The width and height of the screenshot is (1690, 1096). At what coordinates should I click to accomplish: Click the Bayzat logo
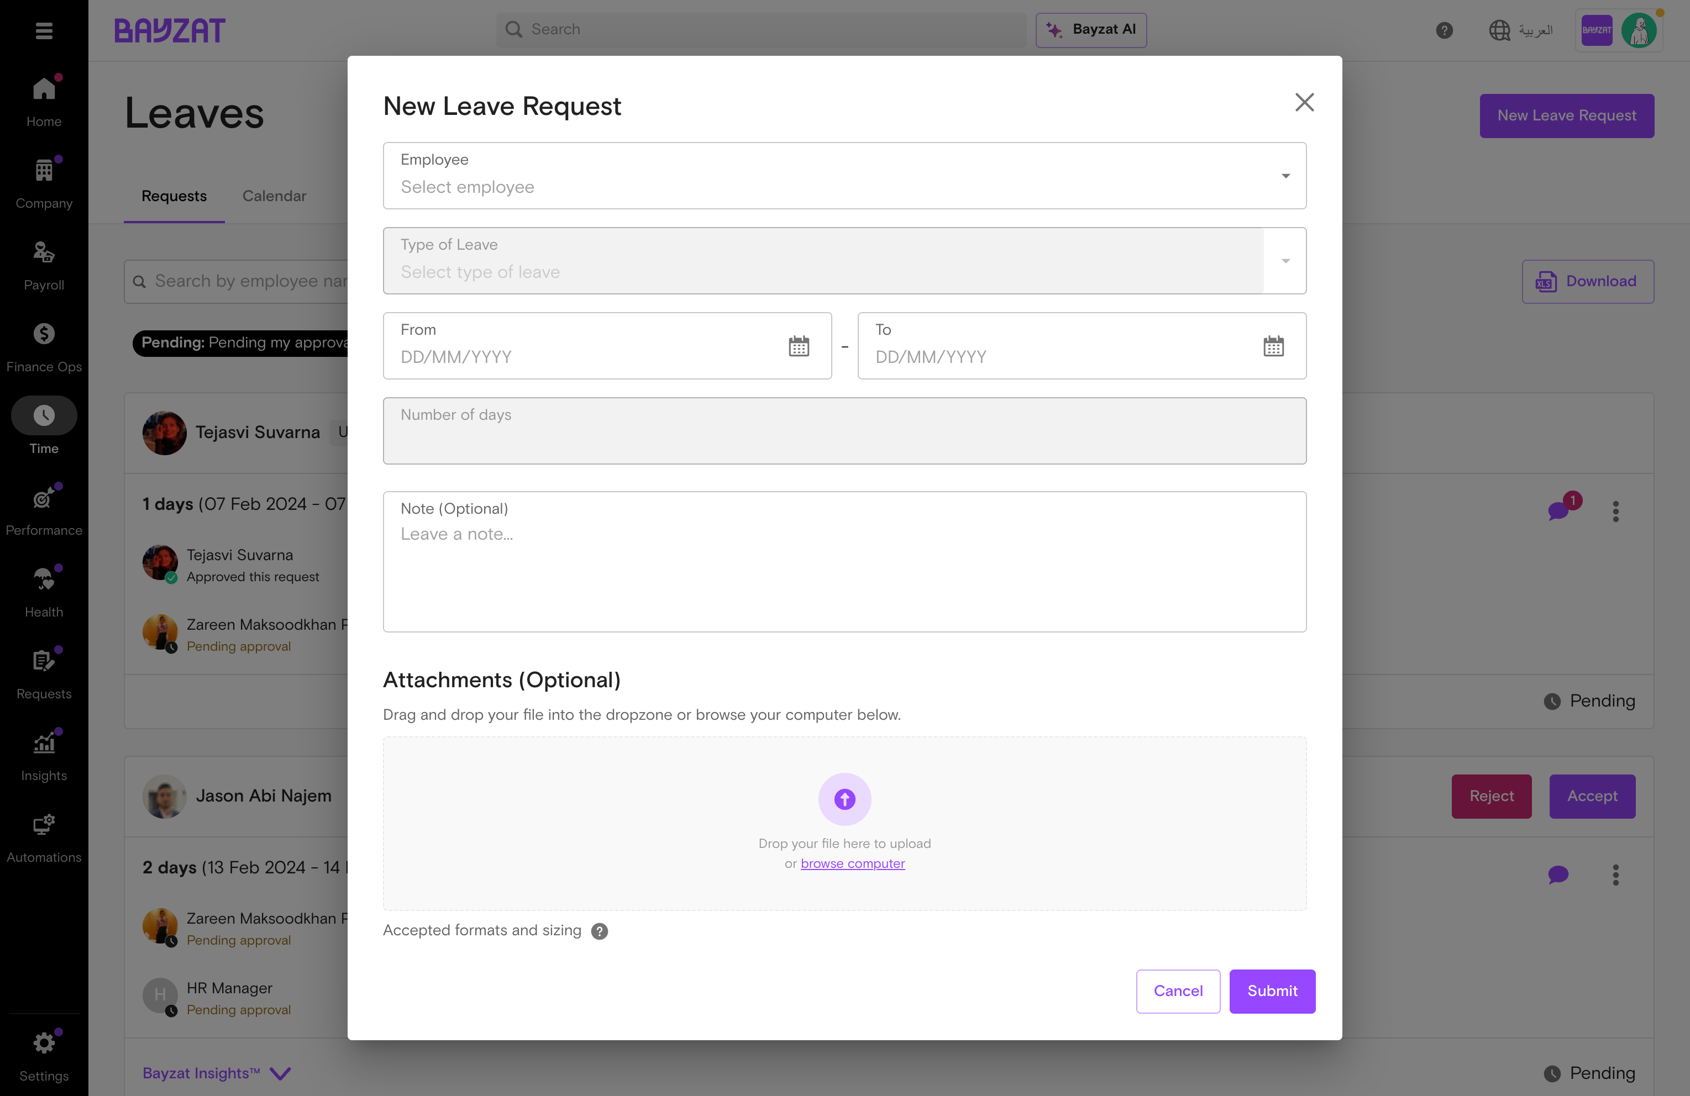click(169, 30)
